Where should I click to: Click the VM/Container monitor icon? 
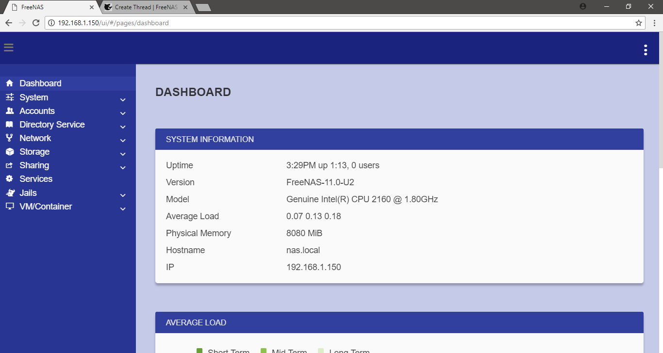pos(9,206)
